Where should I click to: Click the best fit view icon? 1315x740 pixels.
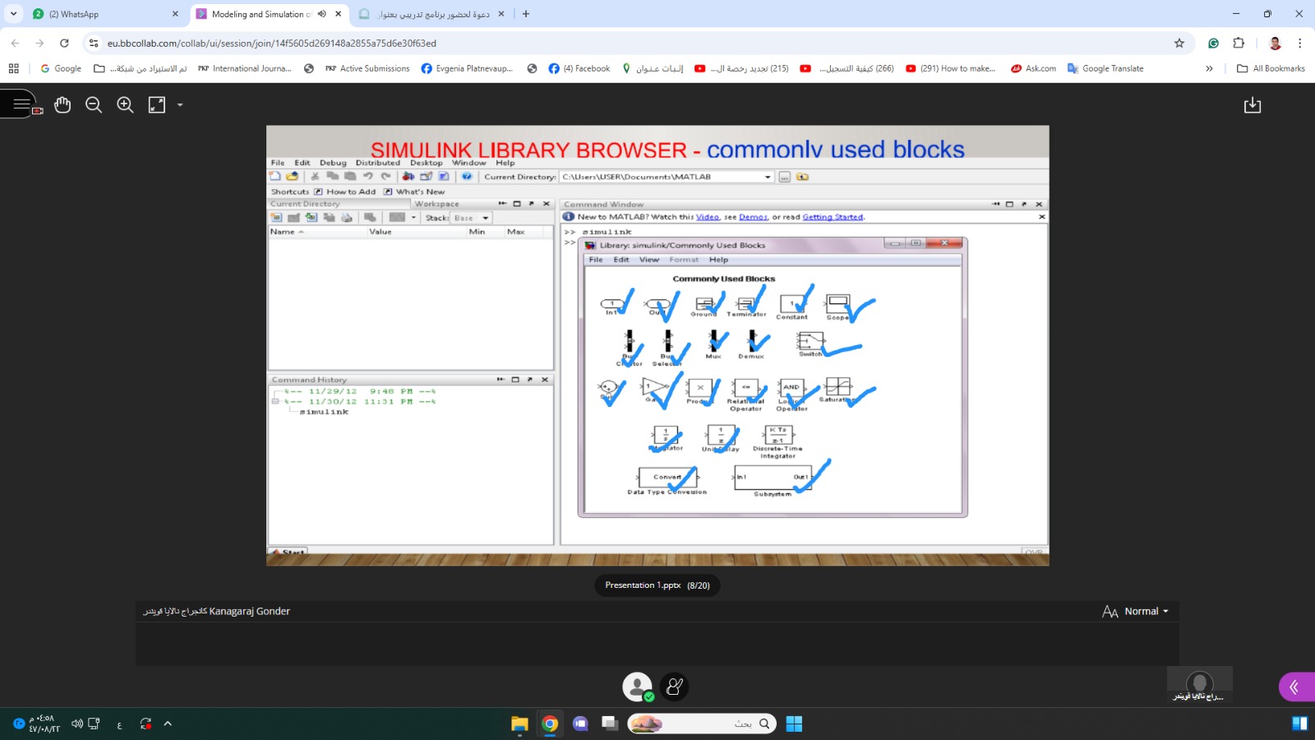pos(156,104)
